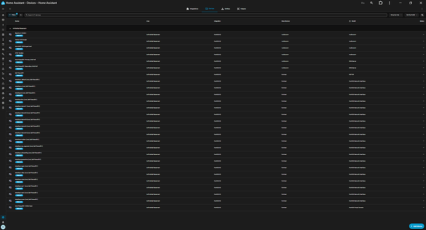Switch to the Entities tab
The width and height of the screenshot is (426, 230).
coord(226,9)
